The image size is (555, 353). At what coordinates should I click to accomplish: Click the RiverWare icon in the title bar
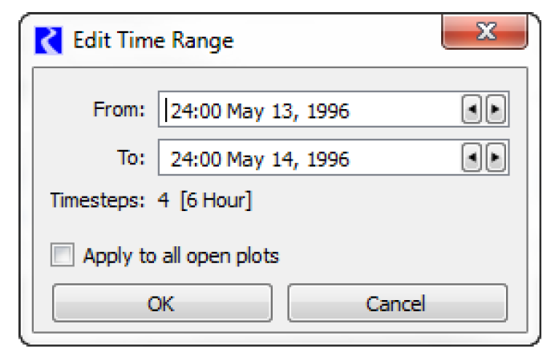point(49,39)
